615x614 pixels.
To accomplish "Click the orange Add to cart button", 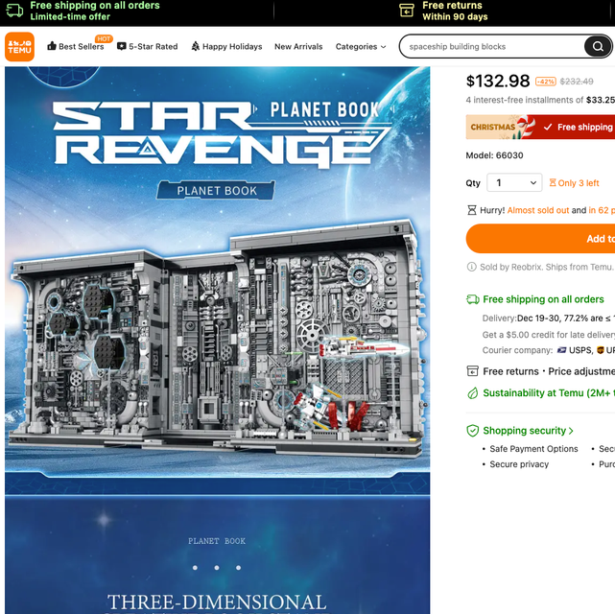I will click(x=540, y=238).
